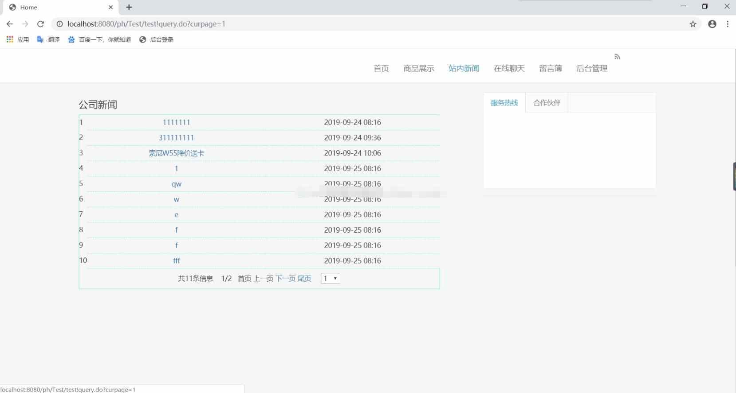Open news item titled 311111111

click(x=177, y=137)
